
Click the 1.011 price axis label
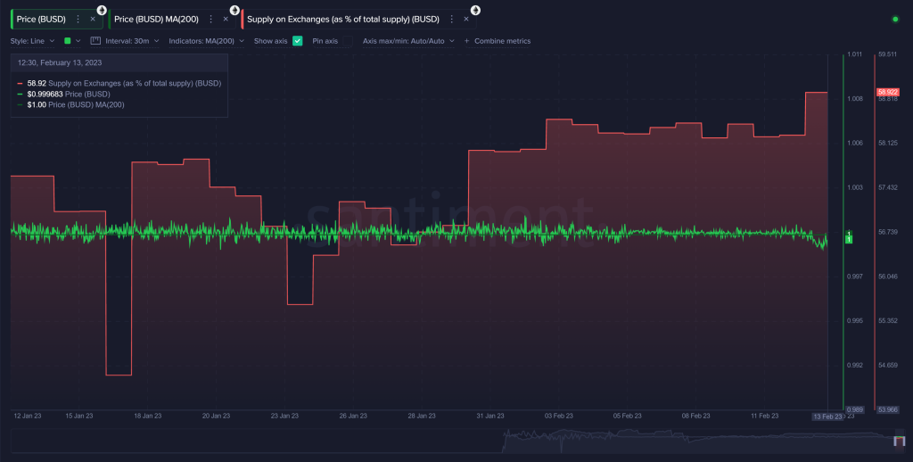point(854,54)
